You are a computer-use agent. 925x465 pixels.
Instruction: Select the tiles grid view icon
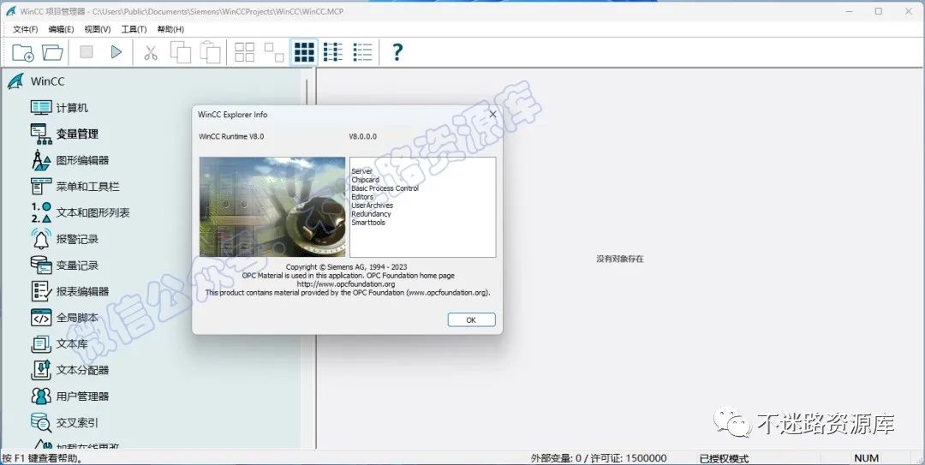point(304,52)
